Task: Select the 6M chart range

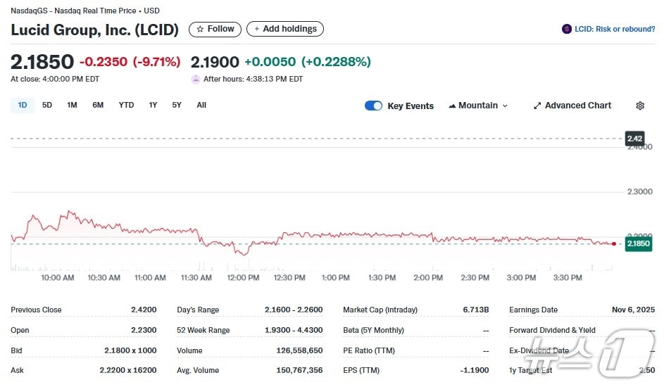Action: point(98,105)
